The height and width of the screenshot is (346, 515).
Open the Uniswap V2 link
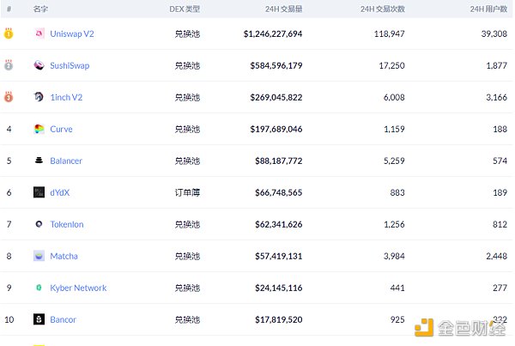[72, 33]
